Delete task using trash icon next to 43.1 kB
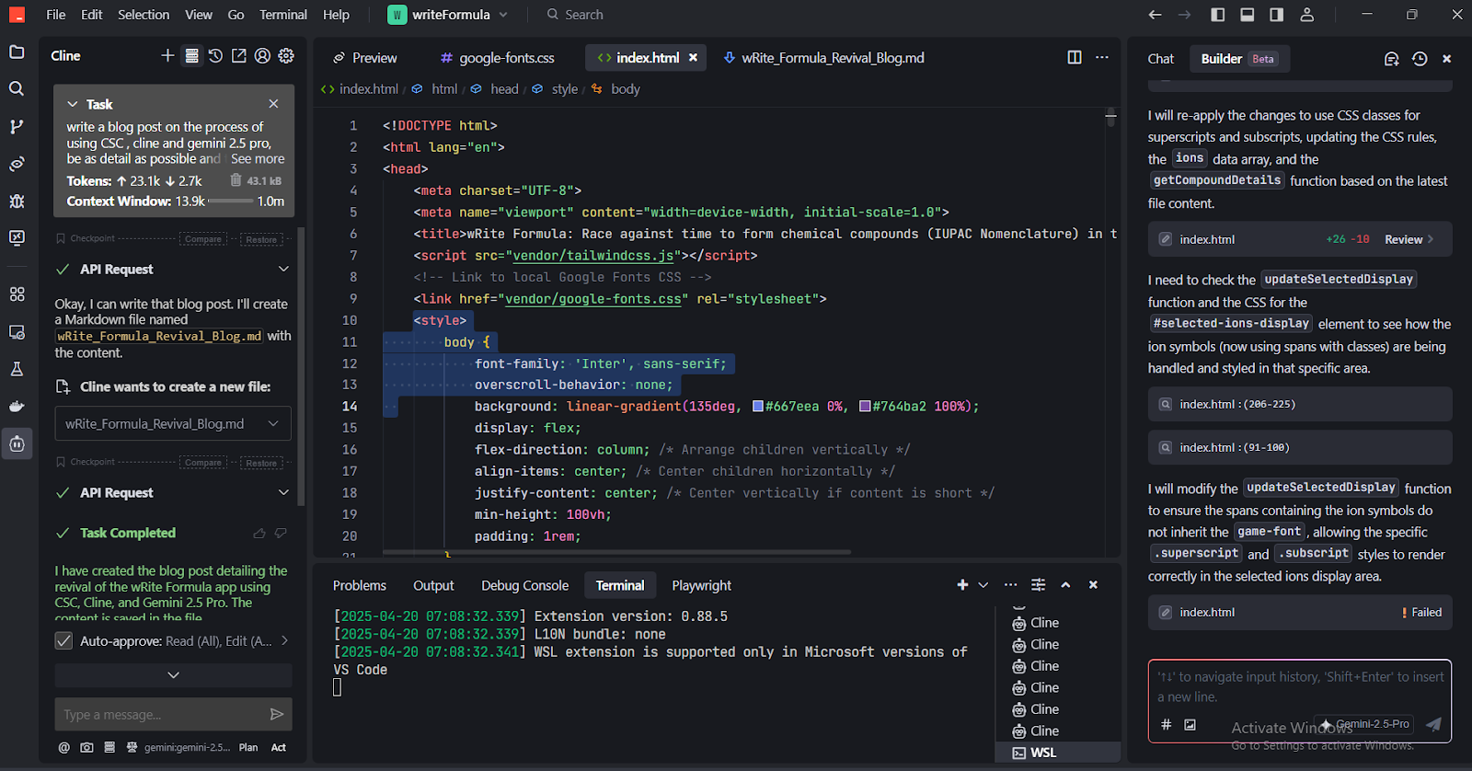 (x=236, y=180)
